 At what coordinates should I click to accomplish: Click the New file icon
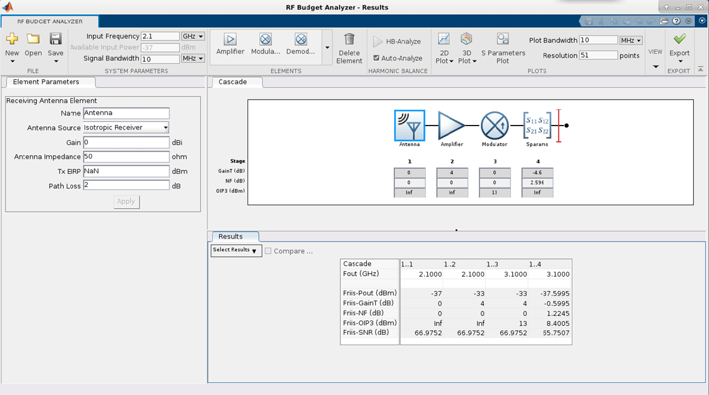tap(12, 39)
